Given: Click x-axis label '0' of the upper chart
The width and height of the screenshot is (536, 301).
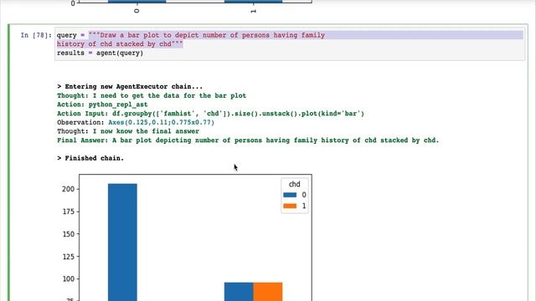Looking at the screenshot, I should click(x=137, y=11).
